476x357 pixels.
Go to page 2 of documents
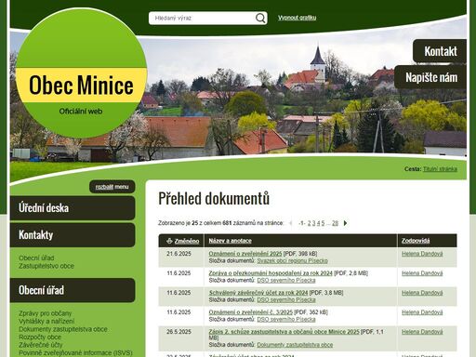[x=309, y=223]
